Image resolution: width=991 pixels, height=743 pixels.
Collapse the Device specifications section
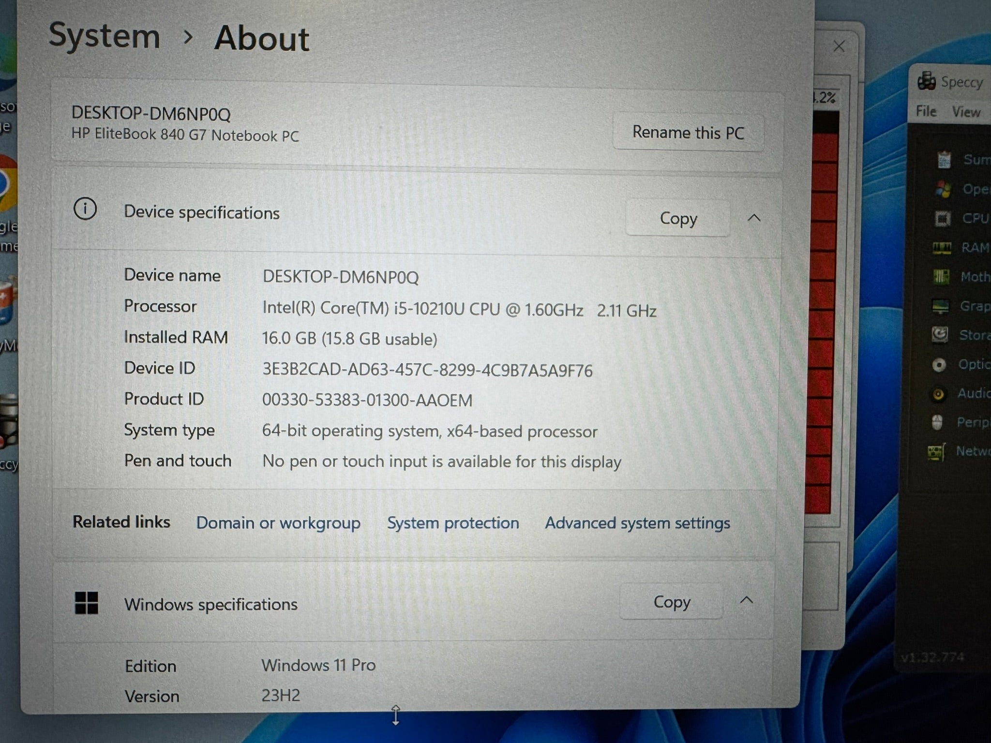click(753, 218)
